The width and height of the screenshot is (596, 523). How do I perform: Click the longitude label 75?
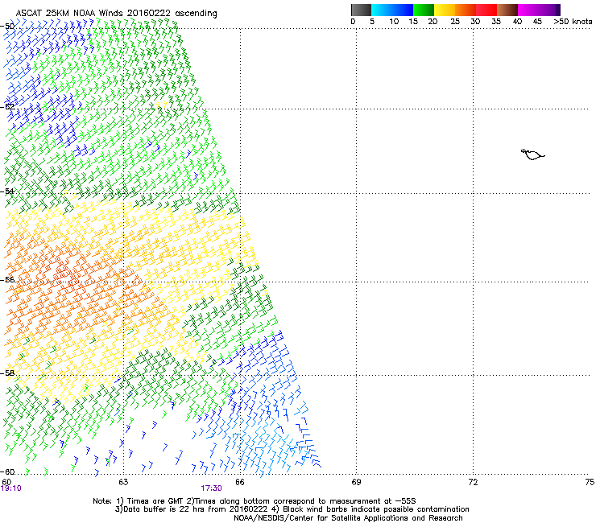click(x=590, y=482)
